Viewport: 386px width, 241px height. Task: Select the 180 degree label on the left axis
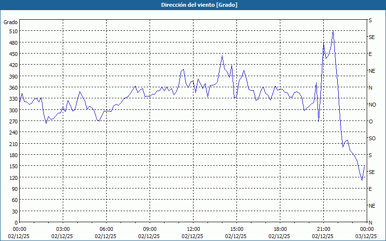point(12,155)
